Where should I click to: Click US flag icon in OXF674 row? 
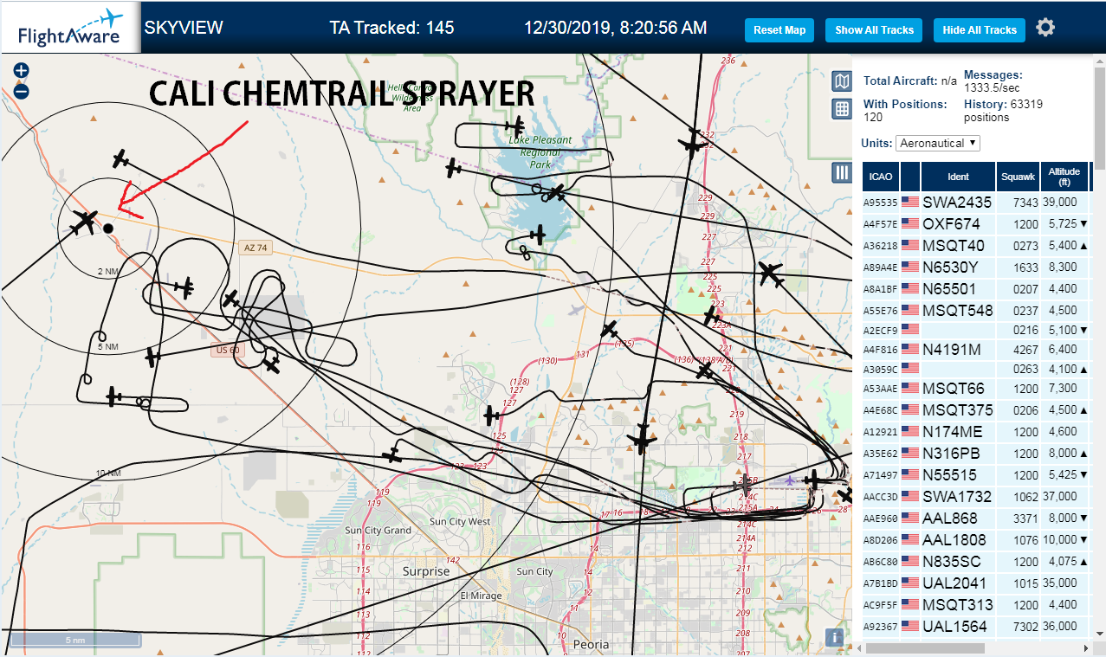(x=910, y=223)
